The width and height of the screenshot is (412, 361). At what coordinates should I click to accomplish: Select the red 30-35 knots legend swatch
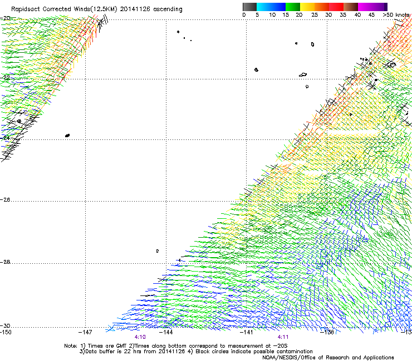click(x=336, y=7)
